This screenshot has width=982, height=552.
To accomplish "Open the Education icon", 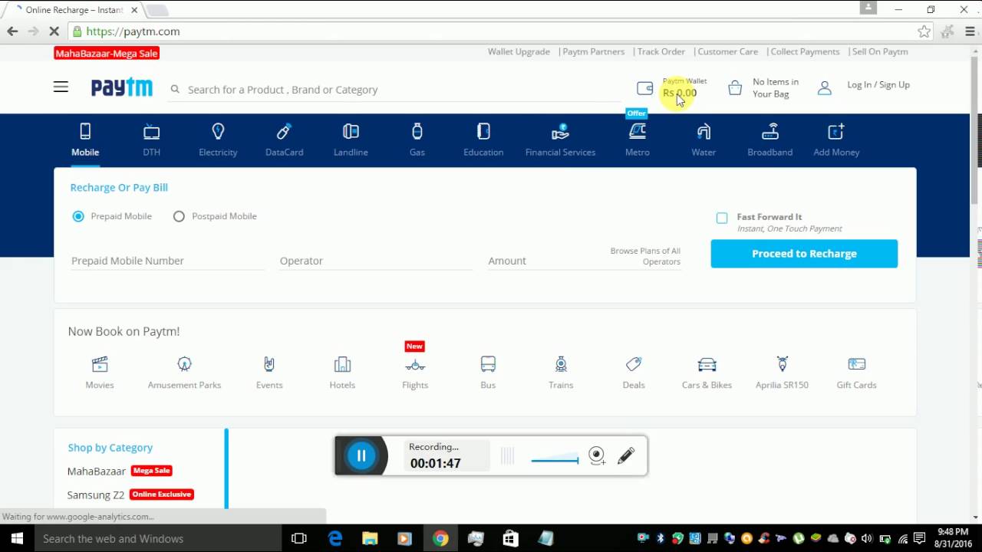I will click(x=483, y=131).
